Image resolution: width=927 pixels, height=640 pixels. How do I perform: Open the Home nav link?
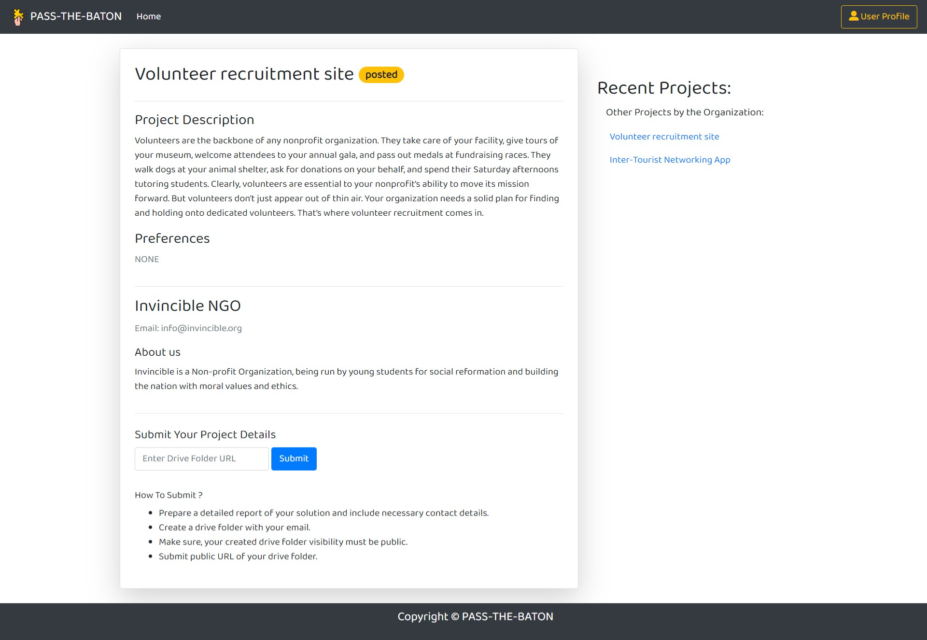click(x=148, y=16)
